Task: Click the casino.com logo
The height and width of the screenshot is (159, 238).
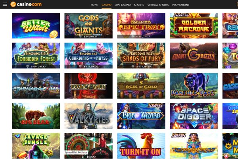Action: [26, 4]
